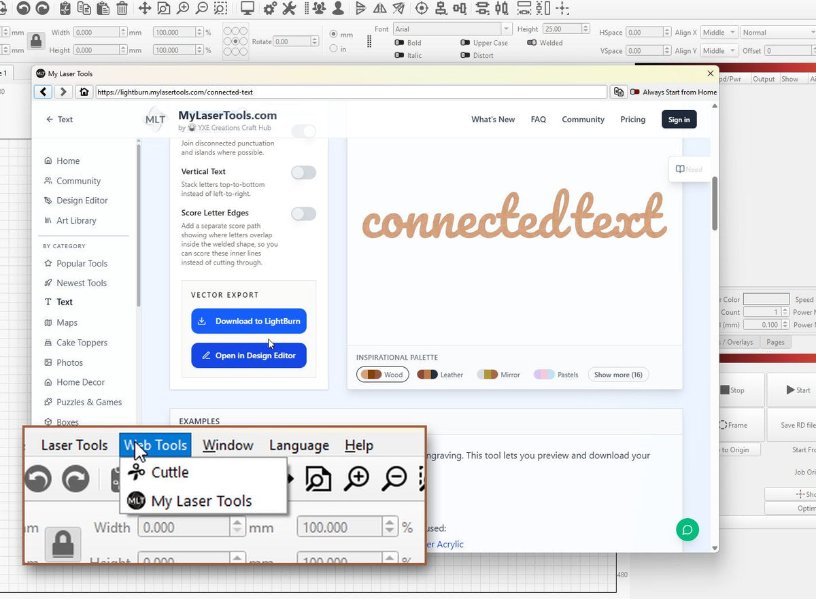
Task: Switch to the Pages tab
Action: (776, 342)
